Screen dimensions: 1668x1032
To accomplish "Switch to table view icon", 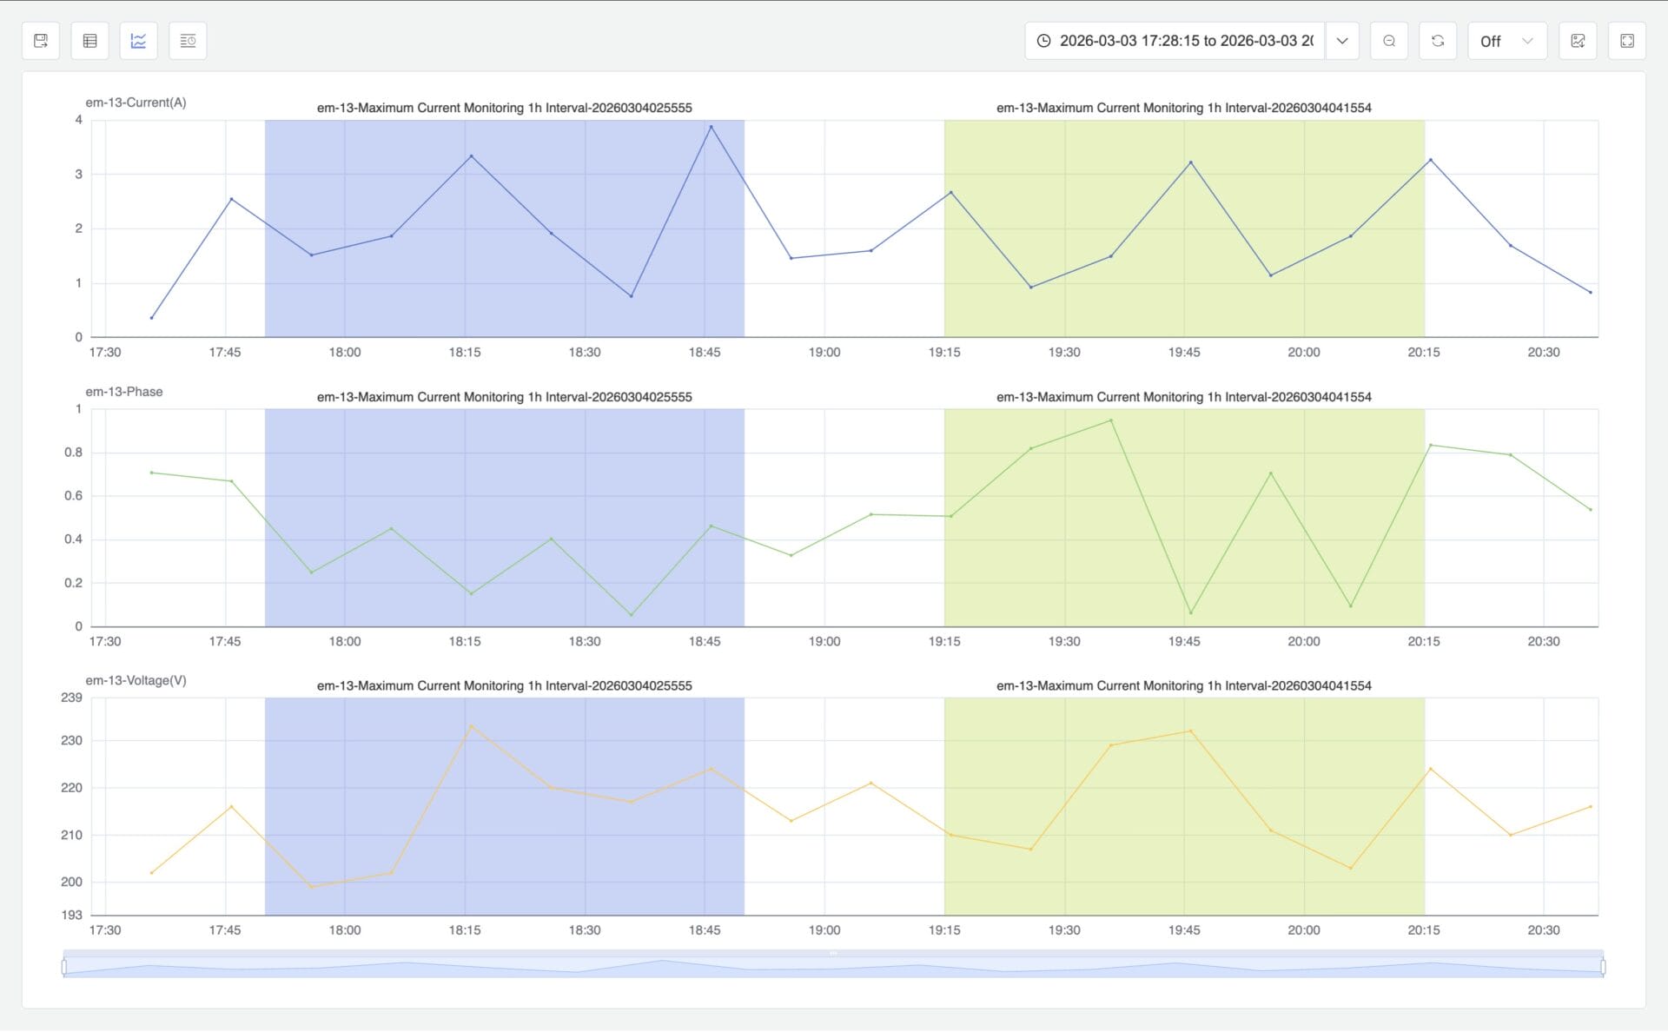I will tap(89, 41).
